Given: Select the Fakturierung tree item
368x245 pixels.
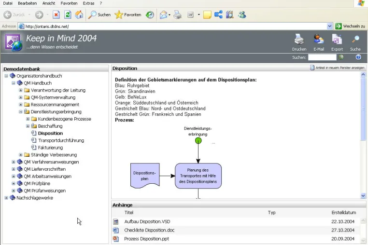Looking at the screenshot, I should 50,148.
